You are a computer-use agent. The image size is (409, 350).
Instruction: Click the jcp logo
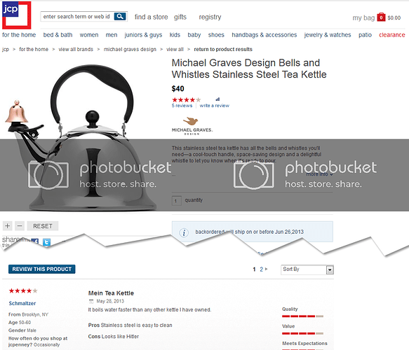pos(17,15)
